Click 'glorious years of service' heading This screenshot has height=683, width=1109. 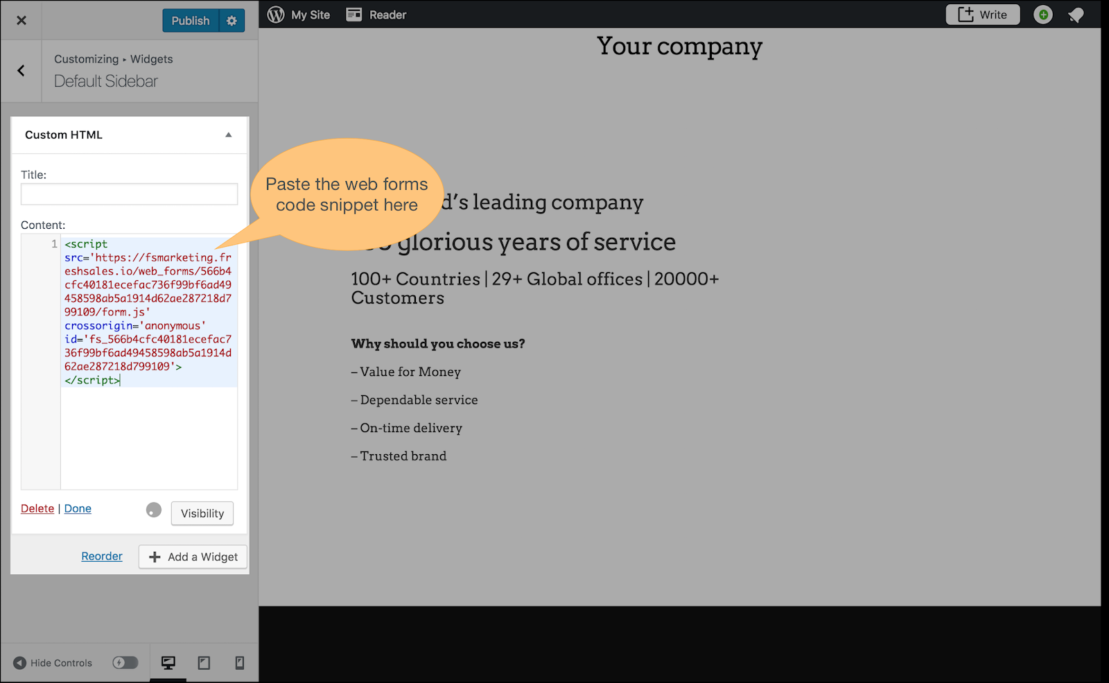[x=536, y=242]
